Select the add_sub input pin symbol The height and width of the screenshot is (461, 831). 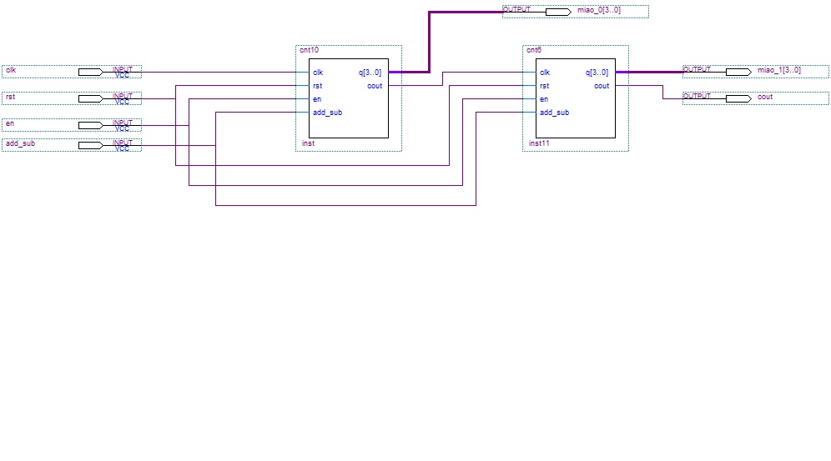coord(72,145)
